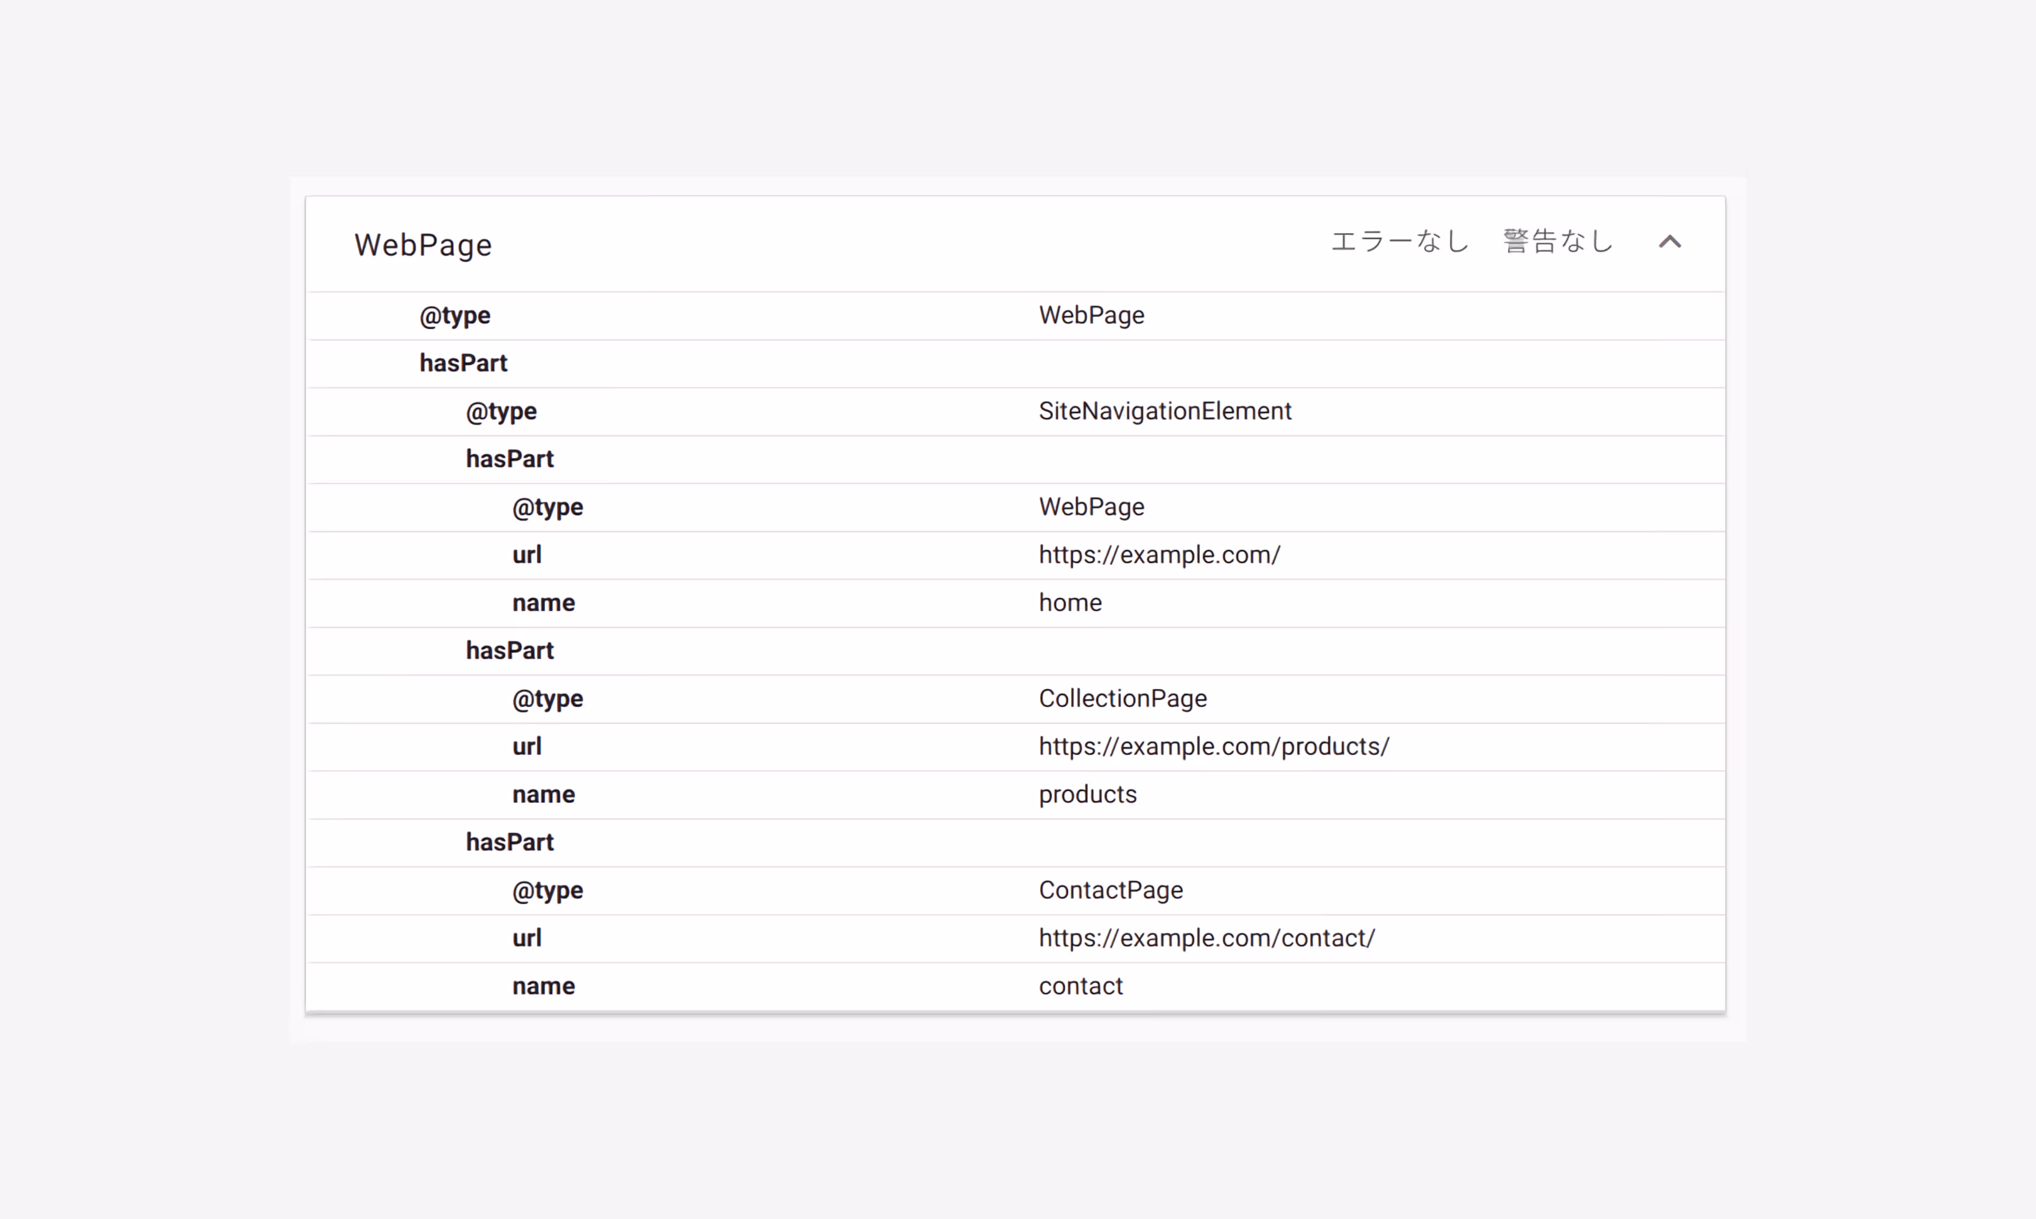Click the 警告なし status label
The height and width of the screenshot is (1219, 2036).
[1558, 242]
